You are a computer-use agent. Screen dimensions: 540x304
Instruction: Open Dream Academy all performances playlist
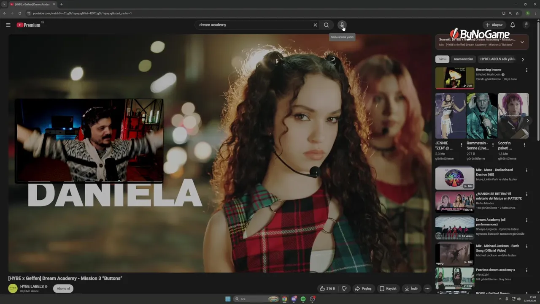coord(455,228)
